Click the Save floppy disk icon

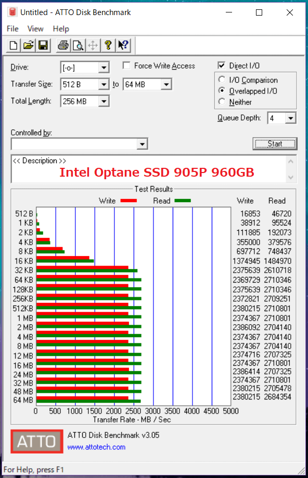click(x=43, y=46)
